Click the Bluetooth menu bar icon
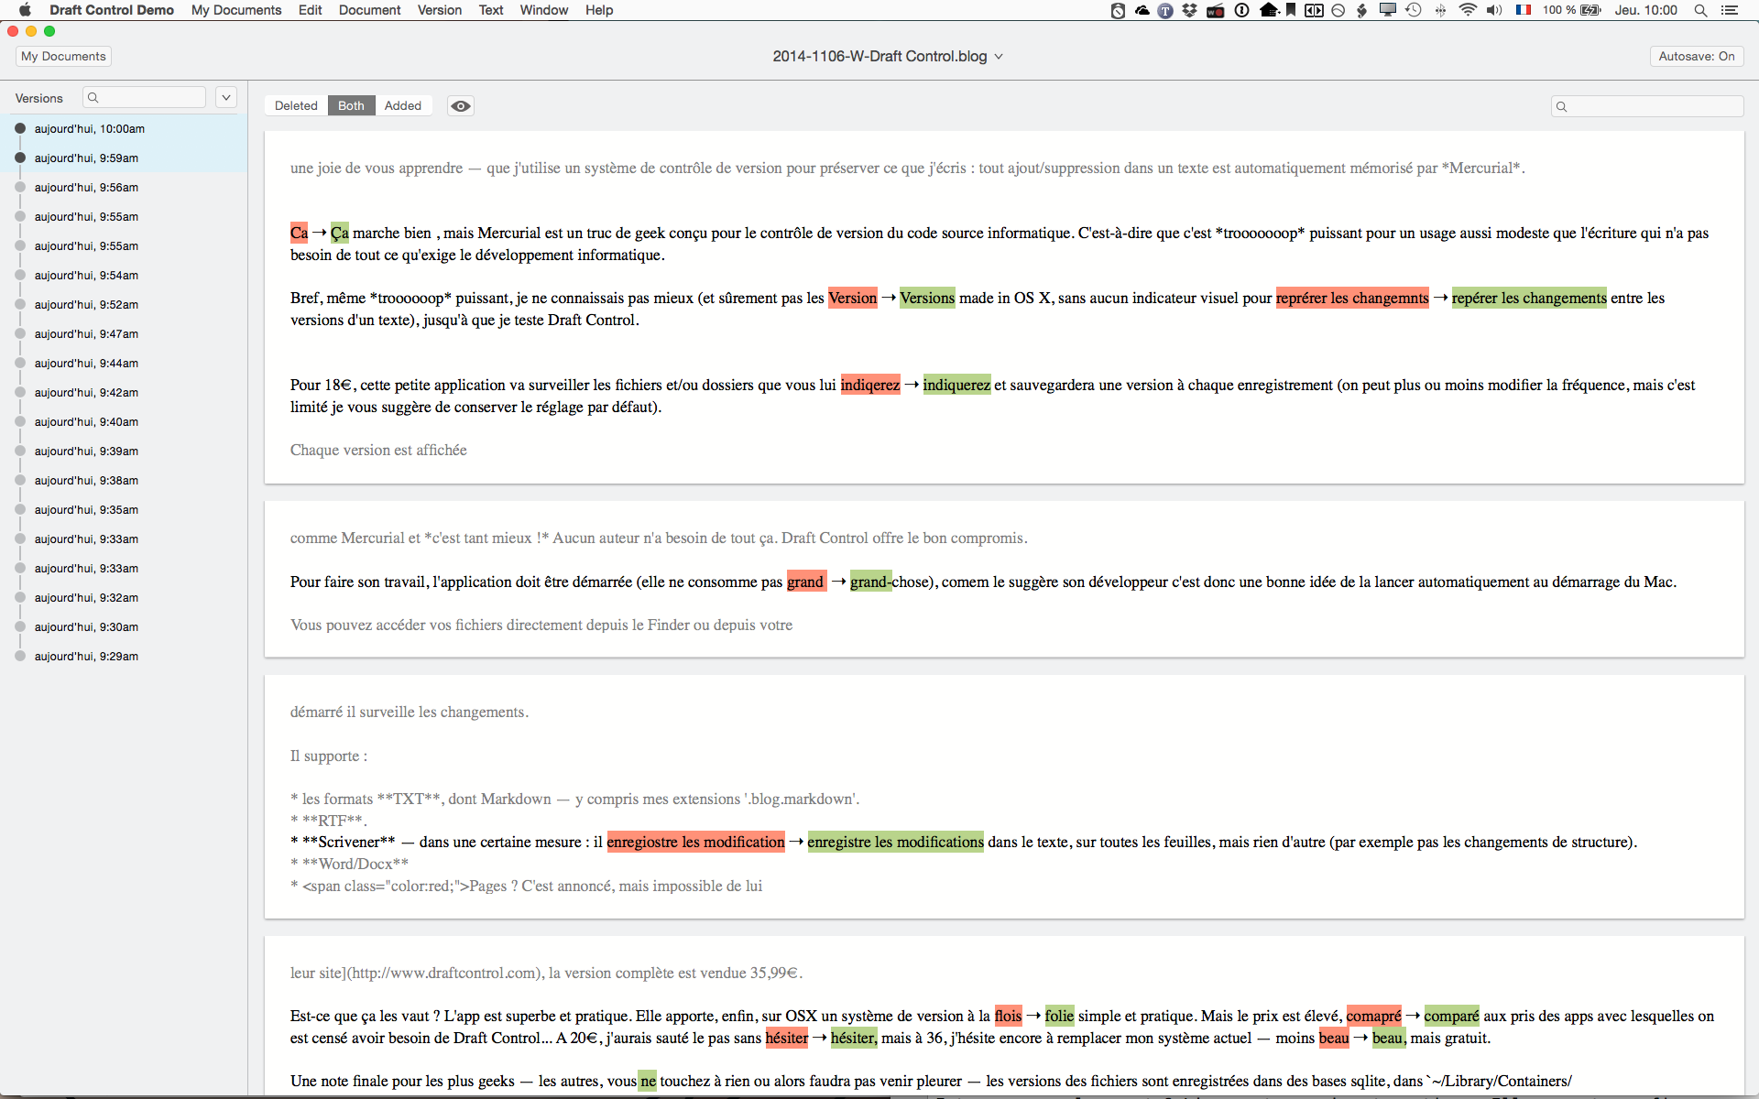 [1439, 10]
